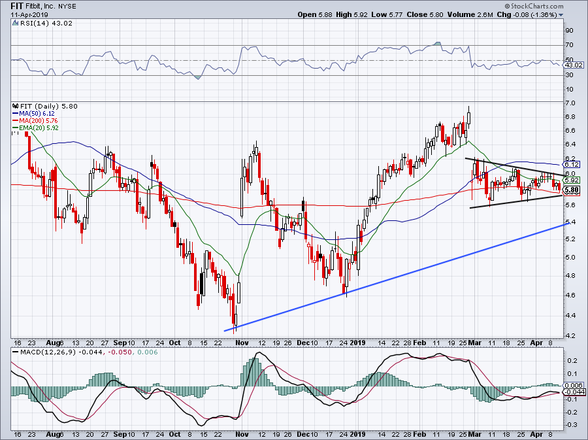Click the 'Volume 2.6M' quote value

point(470,14)
